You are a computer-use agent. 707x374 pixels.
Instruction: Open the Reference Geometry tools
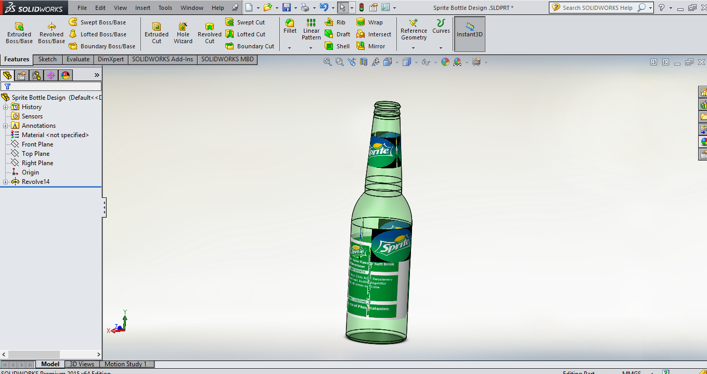[x=414, y=30]
